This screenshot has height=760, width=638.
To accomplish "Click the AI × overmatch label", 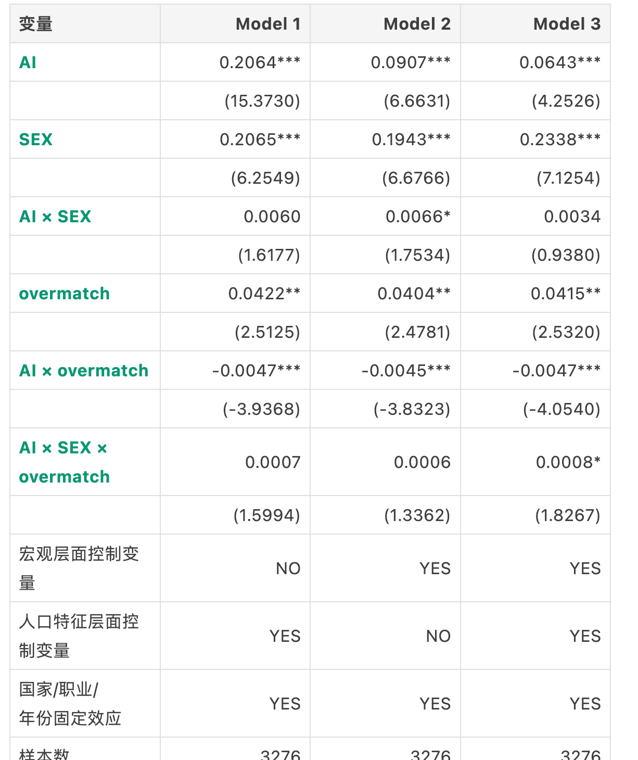I will tap(84, 371).
